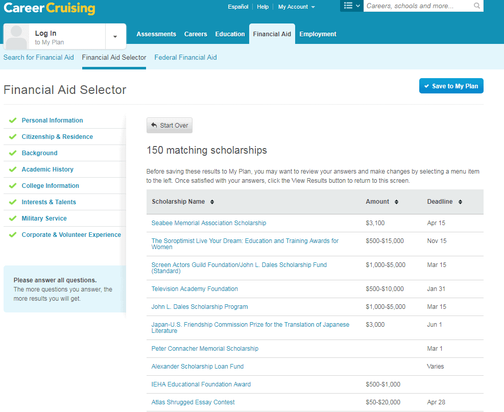
Task: Switch to the Education tab
Action: tap(230, 34)
